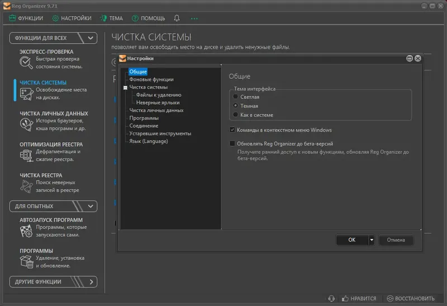
Task: Select Неверные ярлыки tree item
Action: [x=158, y=102]
